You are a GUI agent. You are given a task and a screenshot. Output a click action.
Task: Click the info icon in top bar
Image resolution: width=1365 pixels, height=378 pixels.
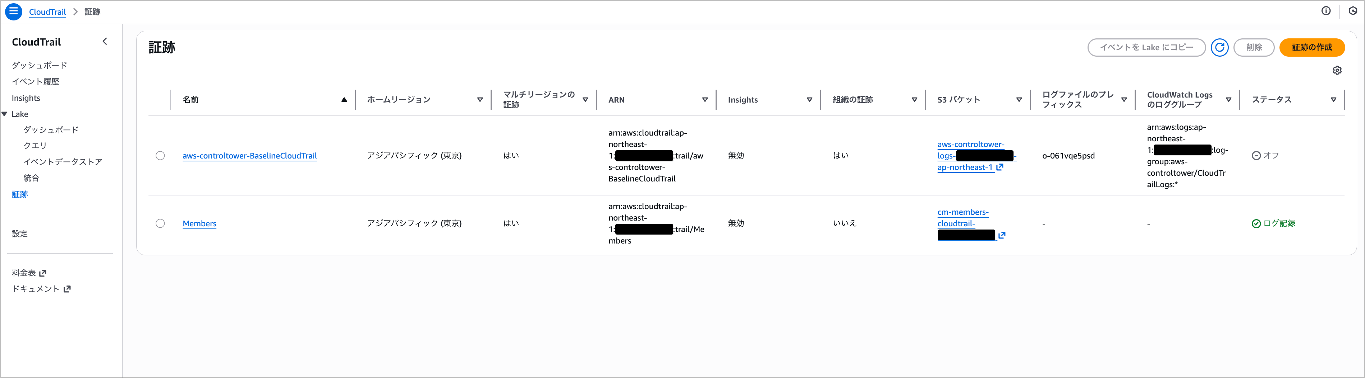[x=1326, y=11]
